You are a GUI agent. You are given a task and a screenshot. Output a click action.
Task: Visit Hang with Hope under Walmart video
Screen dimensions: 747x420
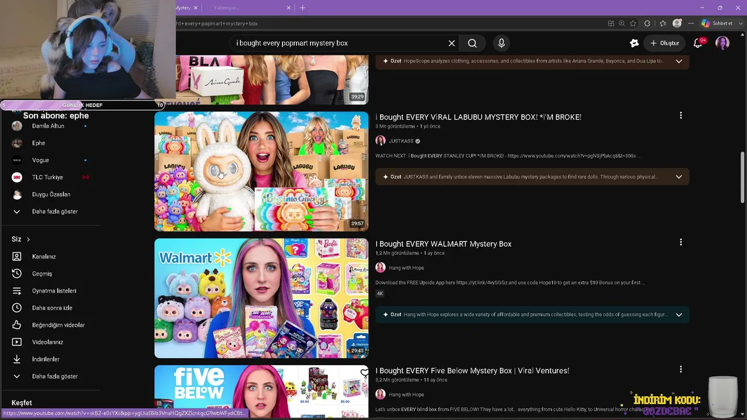pyautogui.click(x=406, y=268)
